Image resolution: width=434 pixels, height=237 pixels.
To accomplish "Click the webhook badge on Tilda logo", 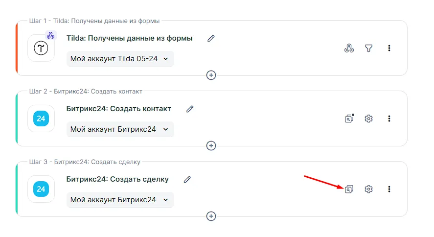I will [x=51, y=35].
